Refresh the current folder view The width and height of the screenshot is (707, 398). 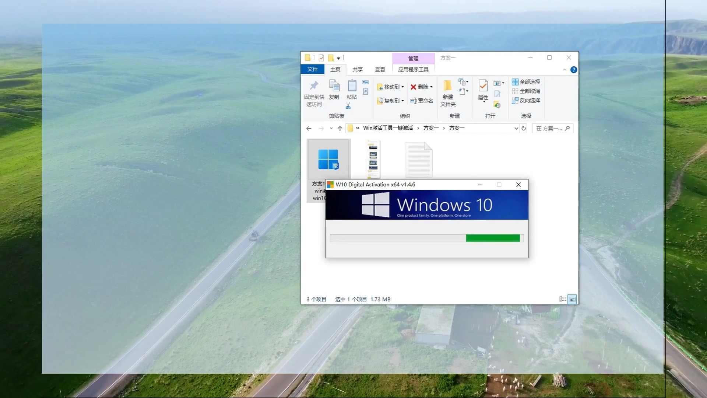click(x=523, y=128)
